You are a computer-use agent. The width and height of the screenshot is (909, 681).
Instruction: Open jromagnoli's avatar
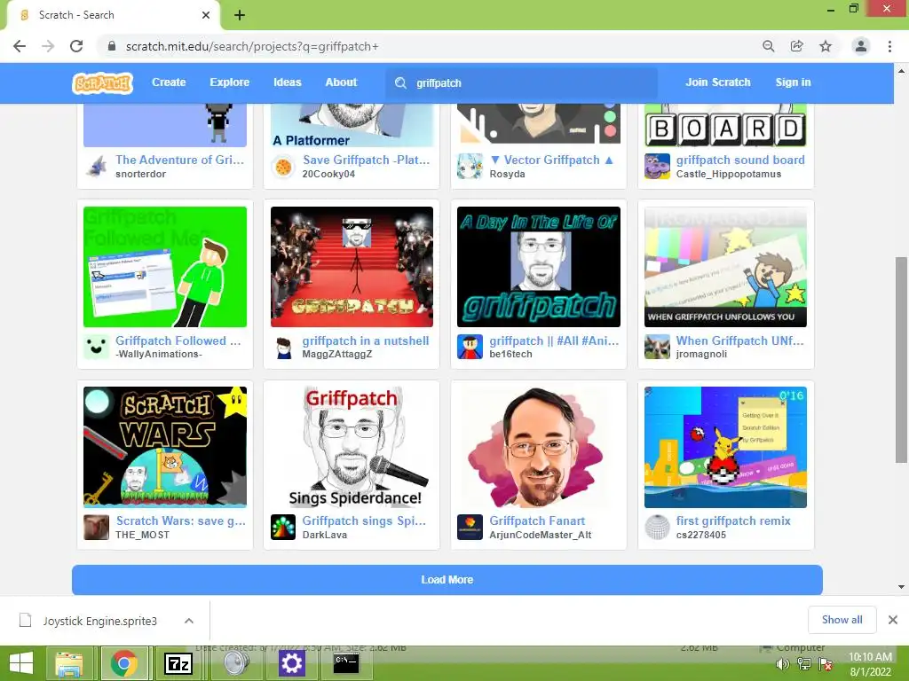point(658,347)
